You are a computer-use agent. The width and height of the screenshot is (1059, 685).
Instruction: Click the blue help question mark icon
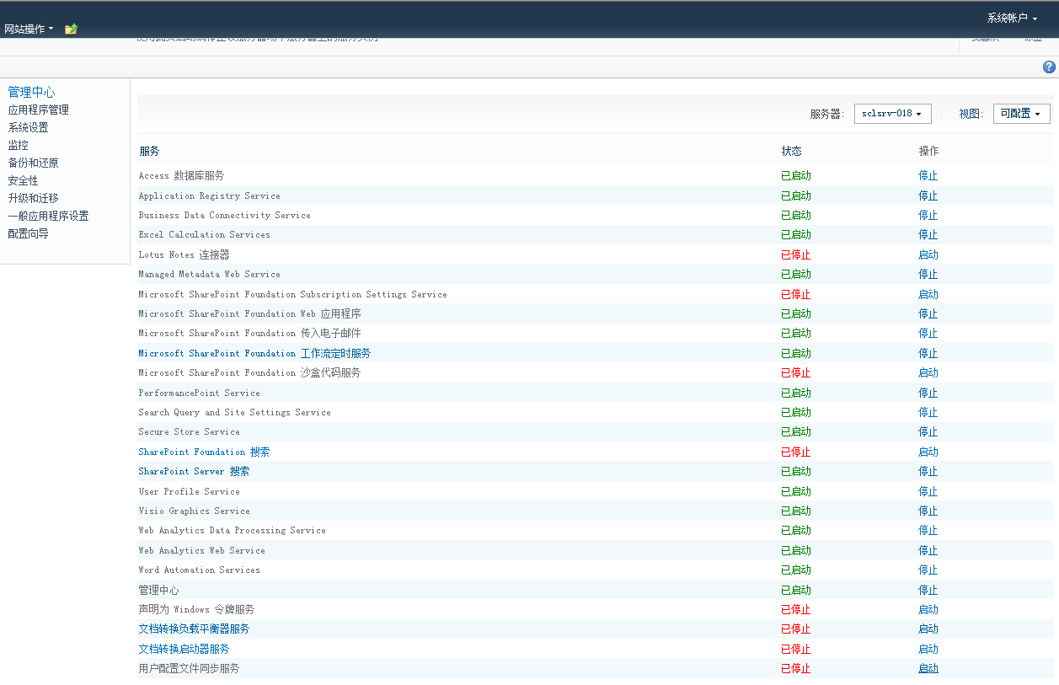pos(1049,67)
